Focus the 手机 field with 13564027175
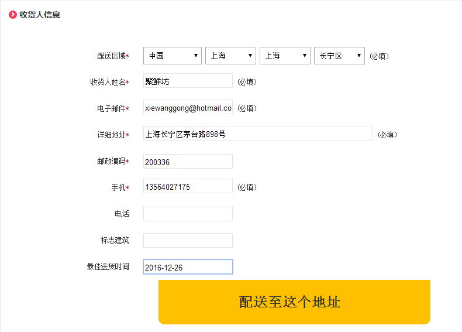This screenshot has height=332, width=462. 188,186
